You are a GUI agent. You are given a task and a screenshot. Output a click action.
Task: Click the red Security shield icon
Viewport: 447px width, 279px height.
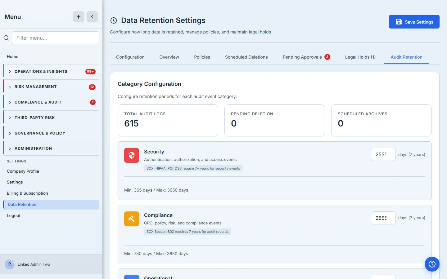pos(132,155)
